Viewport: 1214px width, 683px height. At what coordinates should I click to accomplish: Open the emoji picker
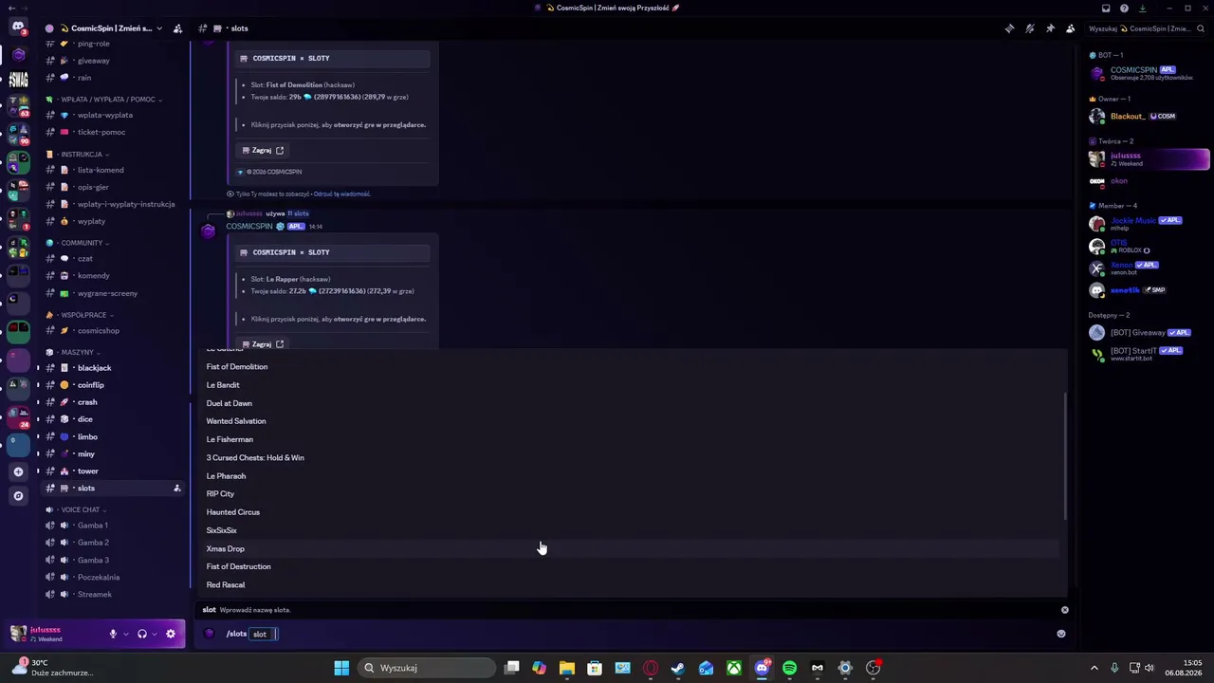[1061, 634]
